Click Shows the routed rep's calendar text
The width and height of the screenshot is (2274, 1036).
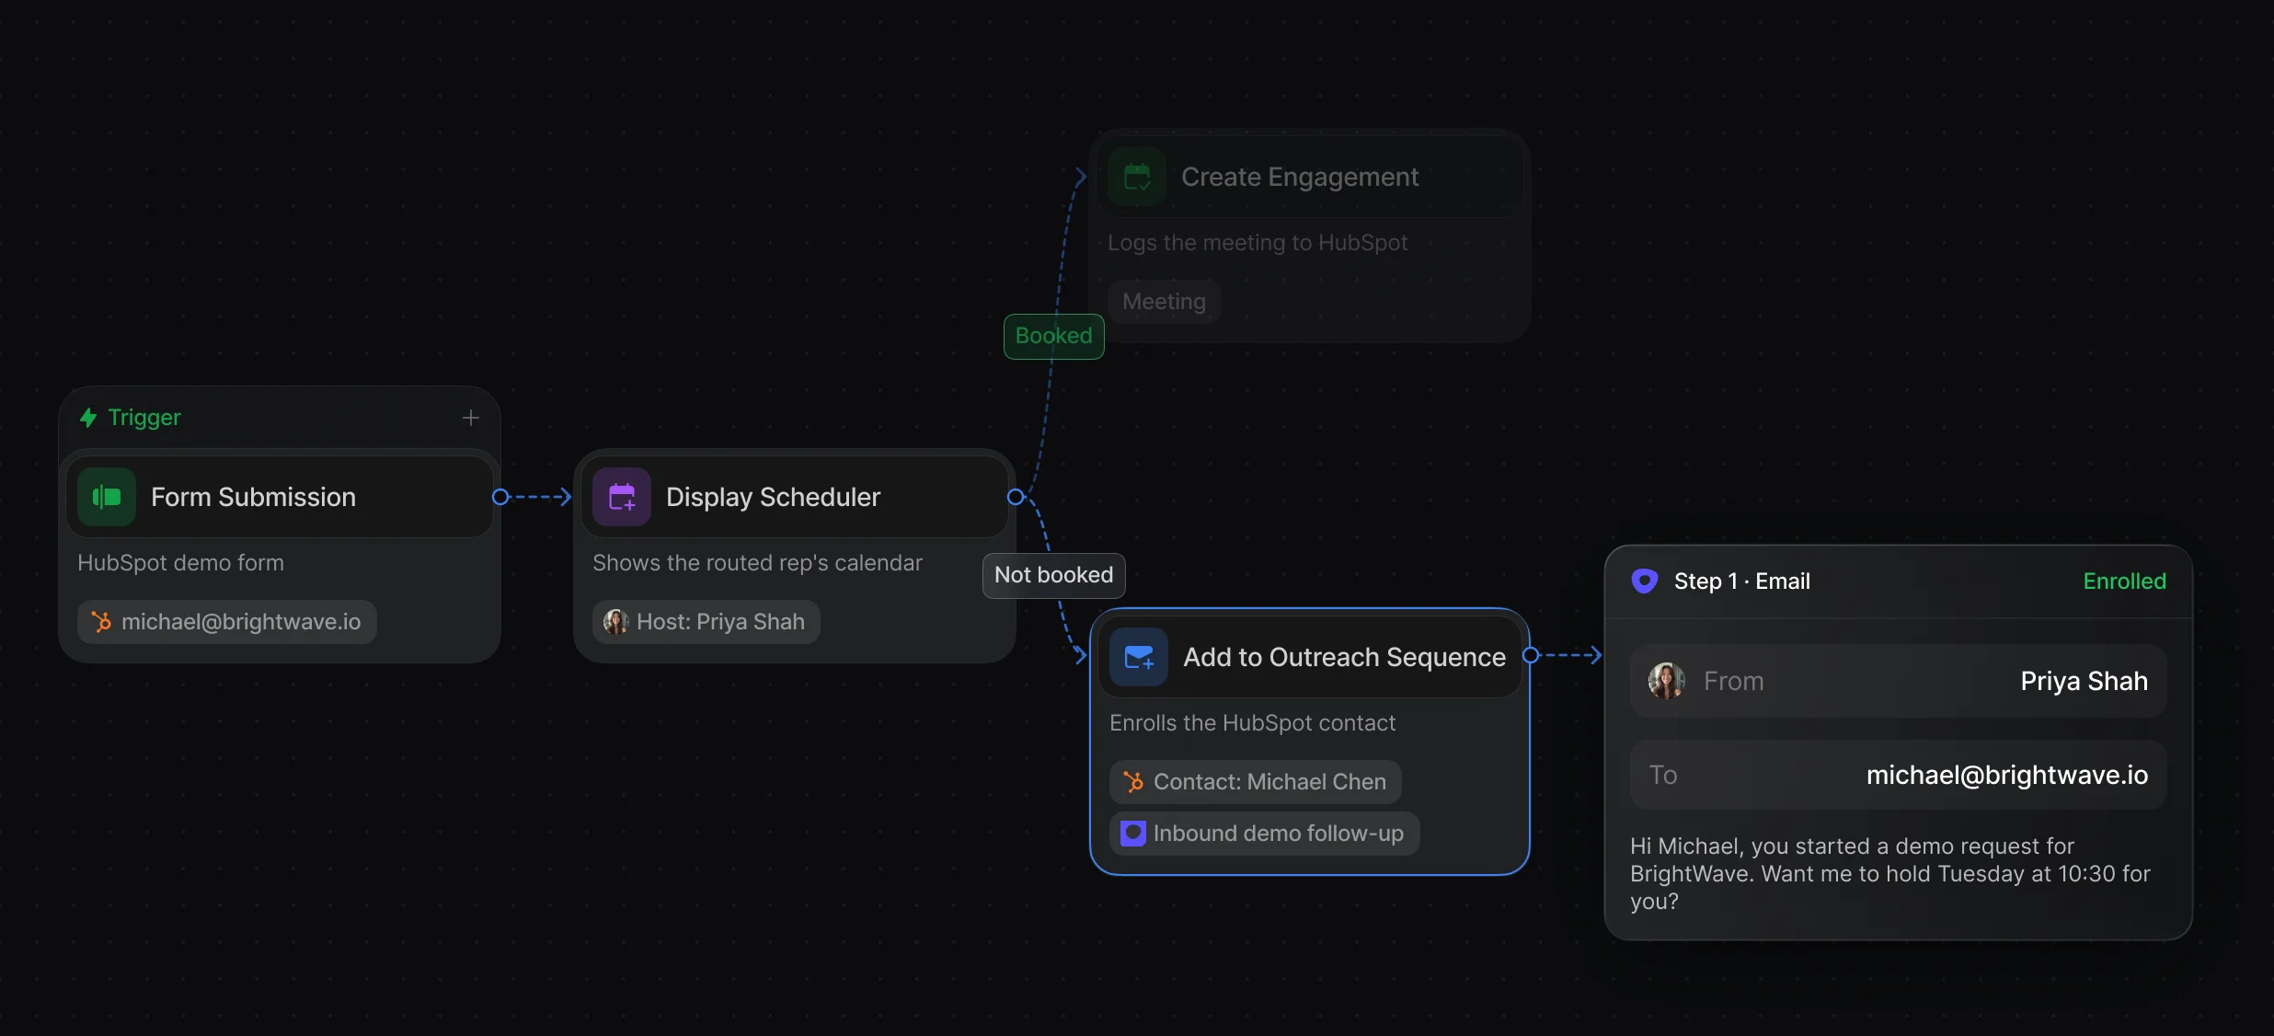[x=757, y=563]
